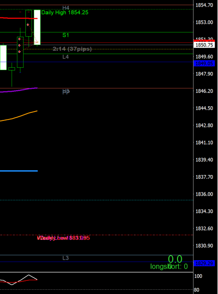Click the 1853.00 price axis value
218x294 pixels.
pos(204,22)
